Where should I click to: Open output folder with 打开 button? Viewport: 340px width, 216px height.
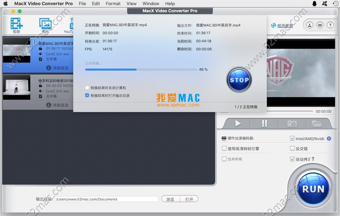tap(189, 199)
